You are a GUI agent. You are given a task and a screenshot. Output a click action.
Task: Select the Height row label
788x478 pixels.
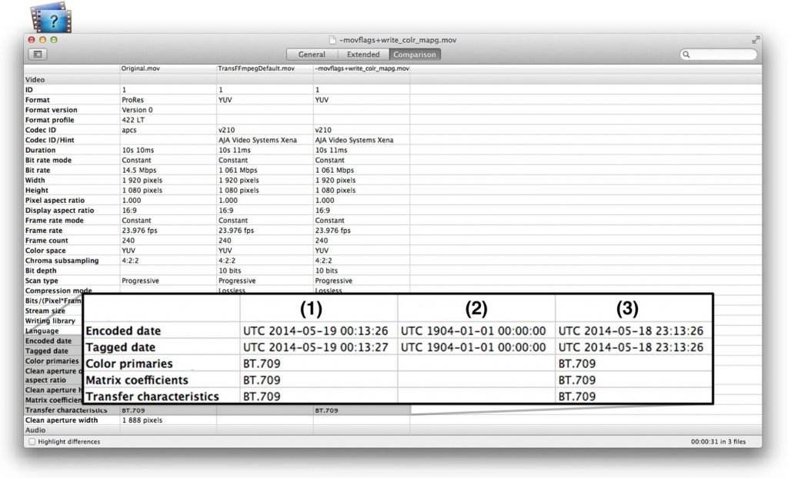[37, 191]
